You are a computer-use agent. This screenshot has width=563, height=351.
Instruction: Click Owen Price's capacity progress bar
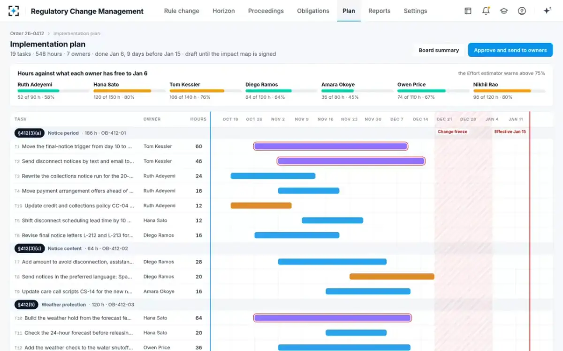[433, 91]
